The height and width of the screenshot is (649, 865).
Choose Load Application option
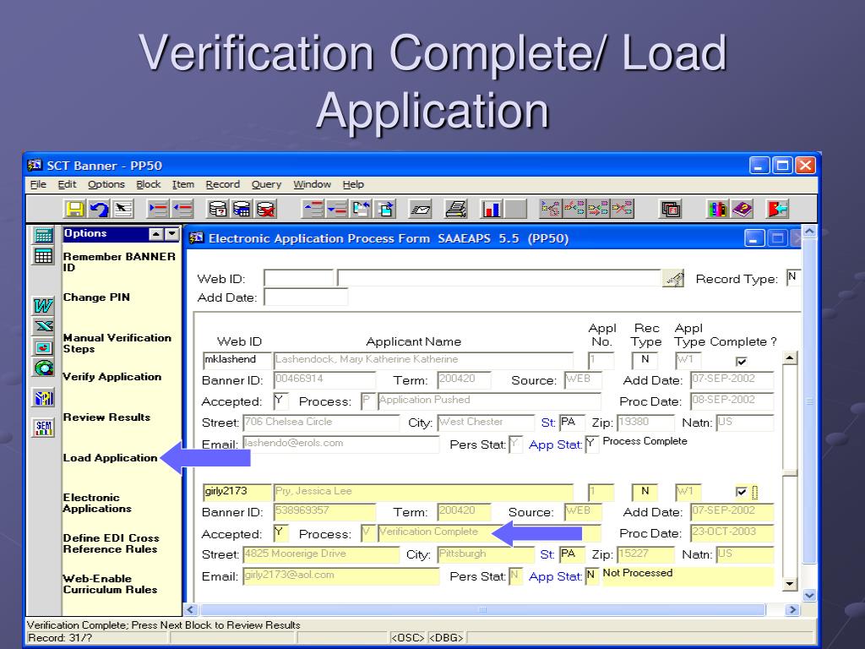pos(111,457)
